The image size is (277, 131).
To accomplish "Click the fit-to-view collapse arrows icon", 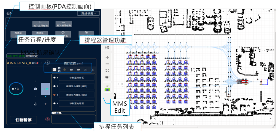I will 107,70.
